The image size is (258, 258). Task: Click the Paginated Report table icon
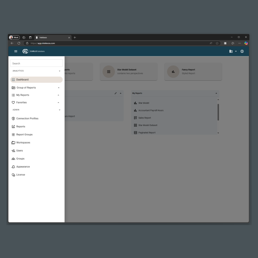(x=135, y=133)
